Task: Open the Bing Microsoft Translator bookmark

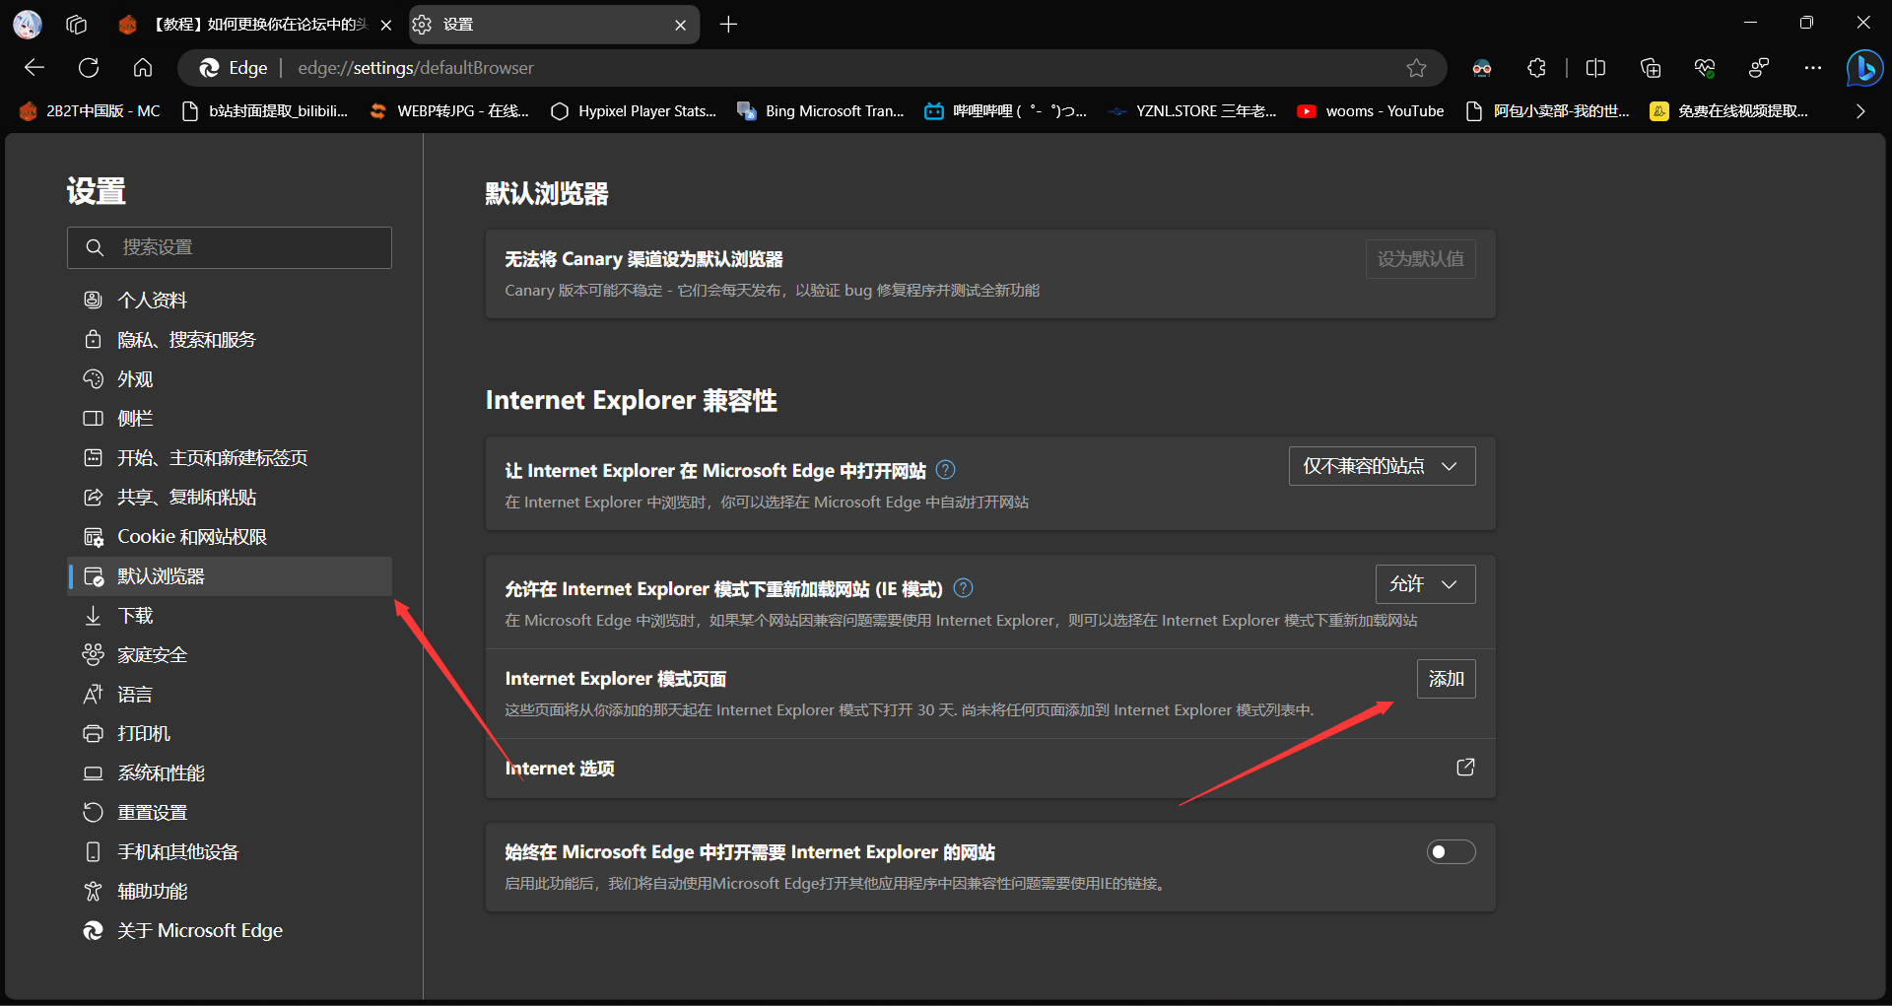Action: click(821, 111)
